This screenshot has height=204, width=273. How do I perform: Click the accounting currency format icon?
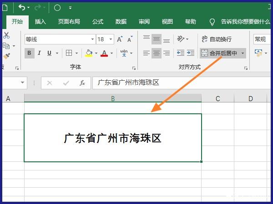pyautogui.click(x=258, y=53)
